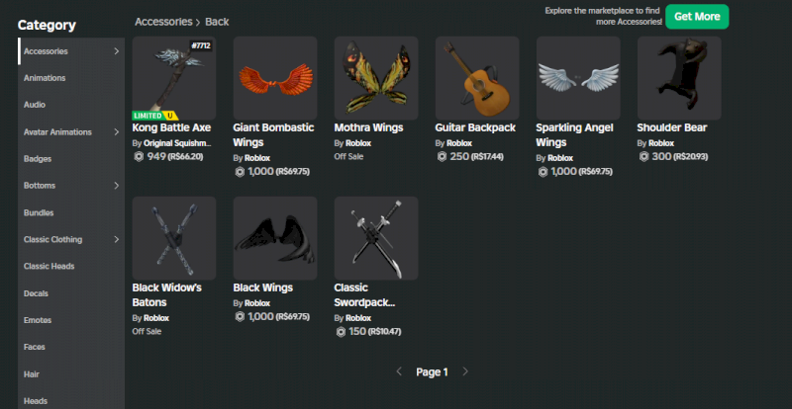Go to previous page arrow
This screenshot has width=792, height=409.
(399, 372)
